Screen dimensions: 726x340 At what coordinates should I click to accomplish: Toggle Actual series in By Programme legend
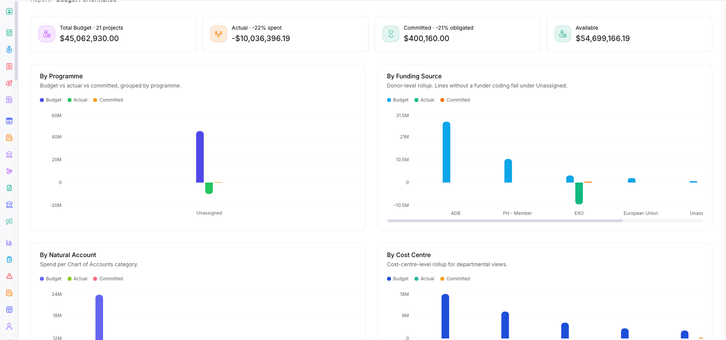[78, 100]
